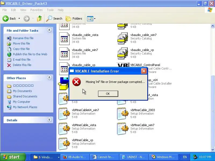Click the My Computer icon in Other Places
The width and height of the screenshot is (215, 161).
point(9,102)
